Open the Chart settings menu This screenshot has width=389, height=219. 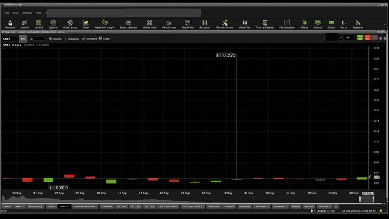coord(105,39)
